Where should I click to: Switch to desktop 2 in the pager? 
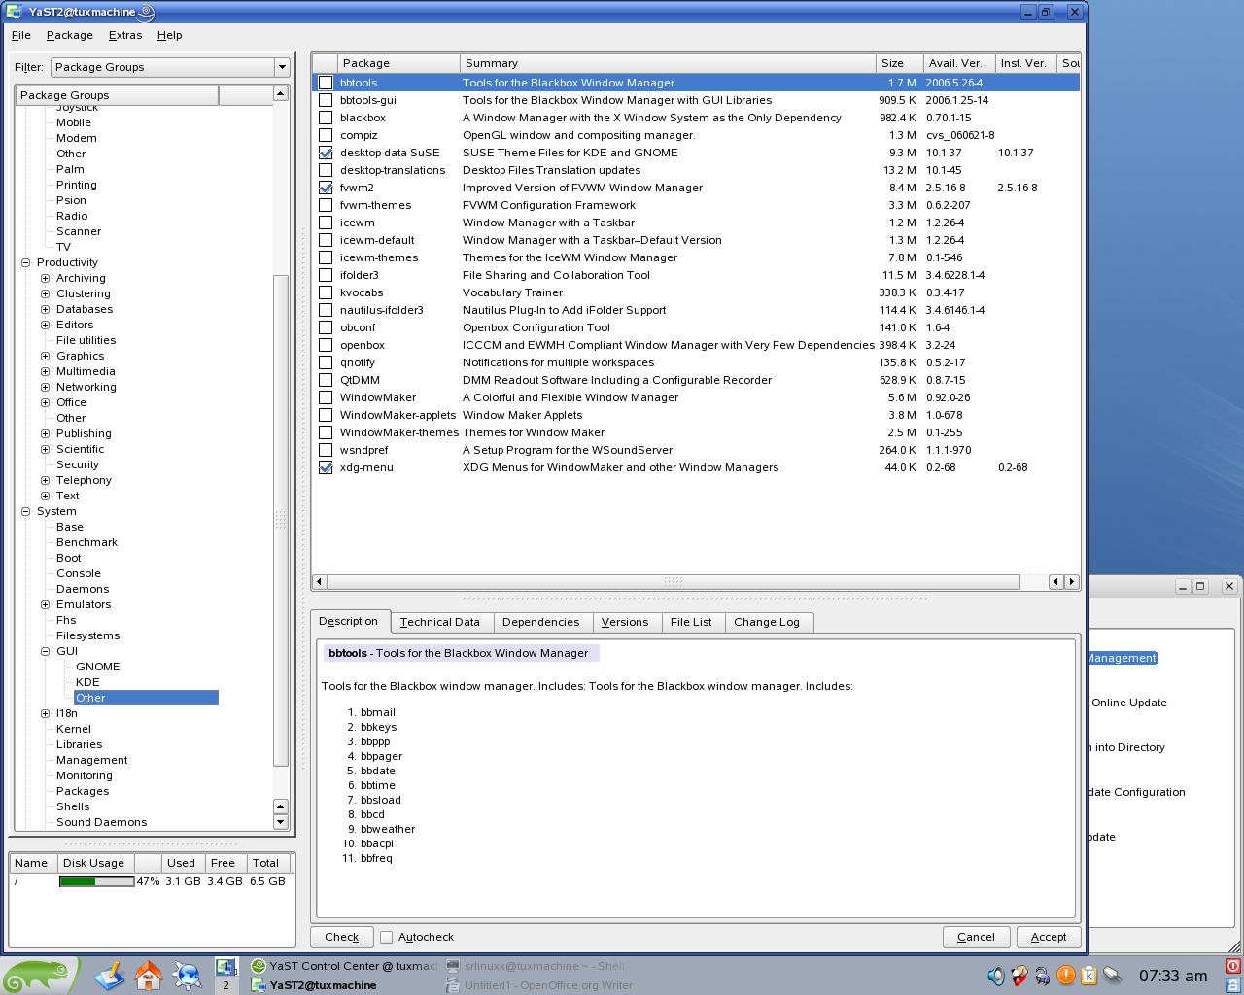225,985
